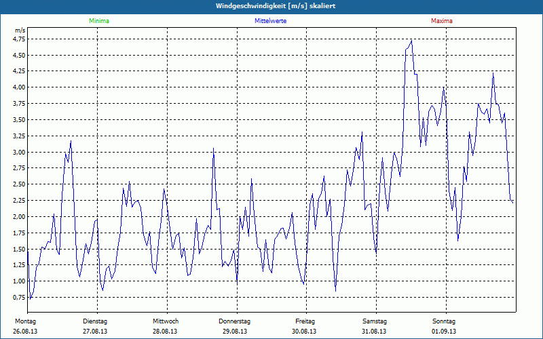Screen dimensions: 543x339
Task: Click the 2,75 y-axis value
Action: click(x=20, y=168)
